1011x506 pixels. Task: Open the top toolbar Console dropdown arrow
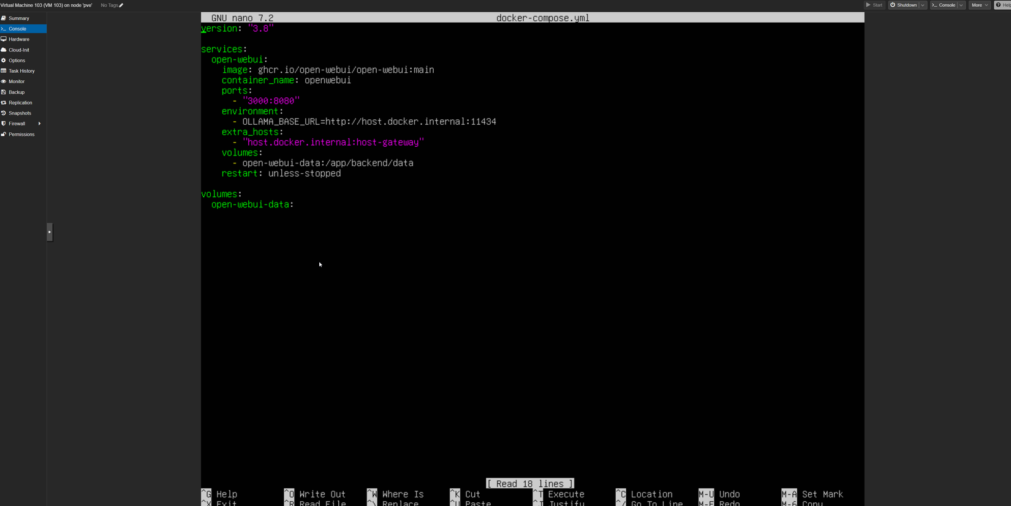point(961,5)
